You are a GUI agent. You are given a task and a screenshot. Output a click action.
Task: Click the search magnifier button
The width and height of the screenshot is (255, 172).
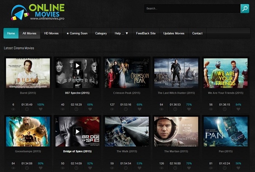pyautogui.click(x=245, y=9)
